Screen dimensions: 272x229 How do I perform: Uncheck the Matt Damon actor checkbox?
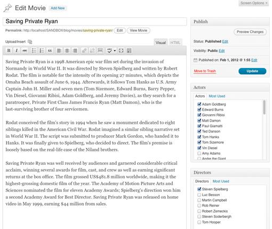tap(199, 121)
